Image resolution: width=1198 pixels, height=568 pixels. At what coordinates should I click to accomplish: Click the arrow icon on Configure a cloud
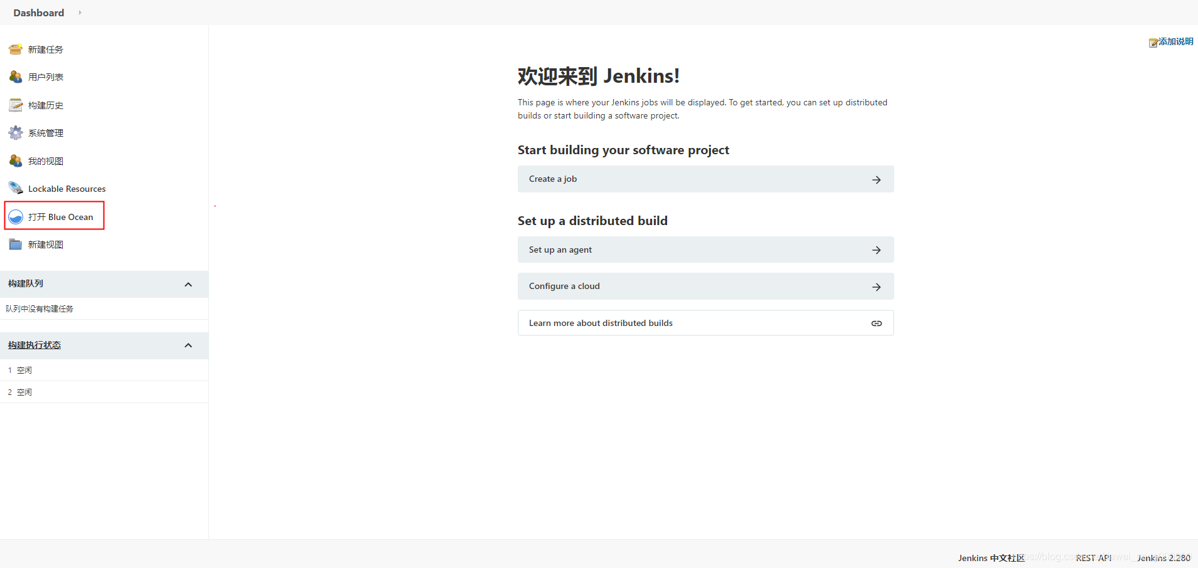point(877,287)
